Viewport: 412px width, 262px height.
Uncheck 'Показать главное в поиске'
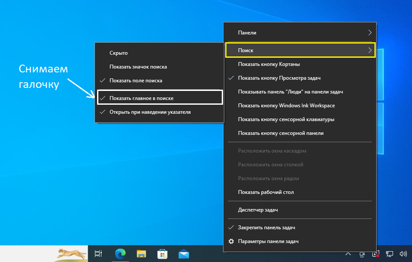160,98
